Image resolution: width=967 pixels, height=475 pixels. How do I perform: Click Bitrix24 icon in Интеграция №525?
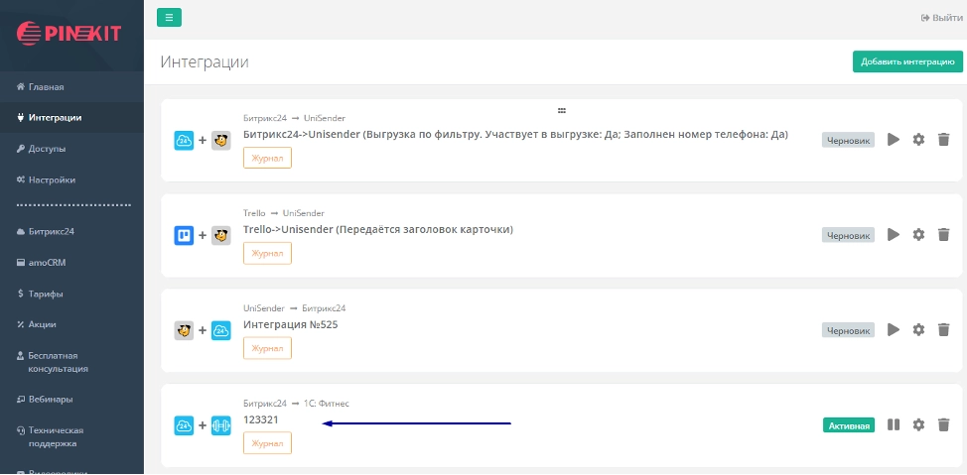(220, 330)
